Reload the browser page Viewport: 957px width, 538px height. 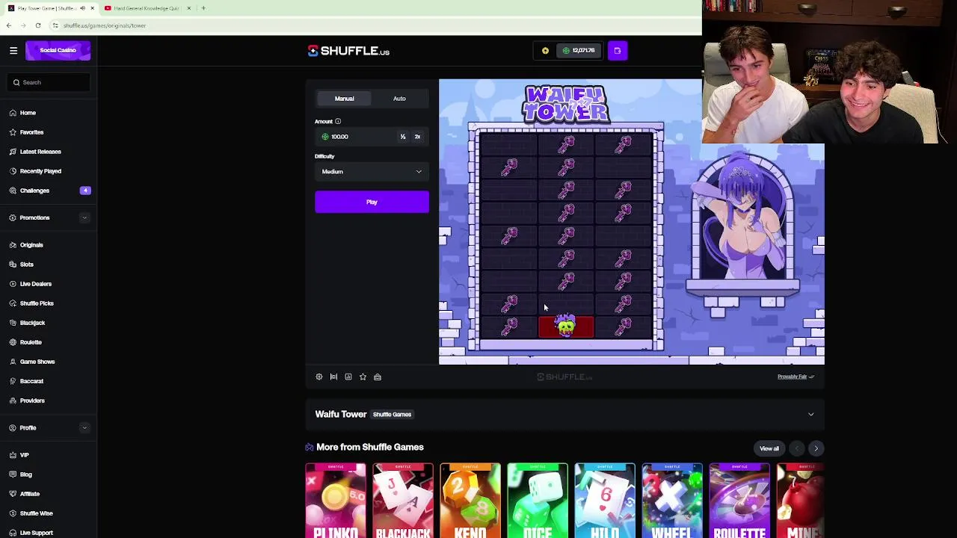[x=38, y=25]
